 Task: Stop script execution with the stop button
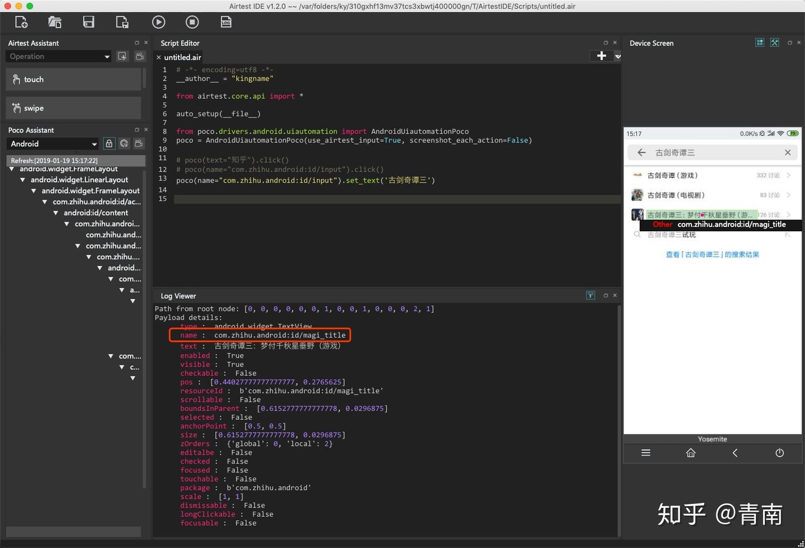192,22
